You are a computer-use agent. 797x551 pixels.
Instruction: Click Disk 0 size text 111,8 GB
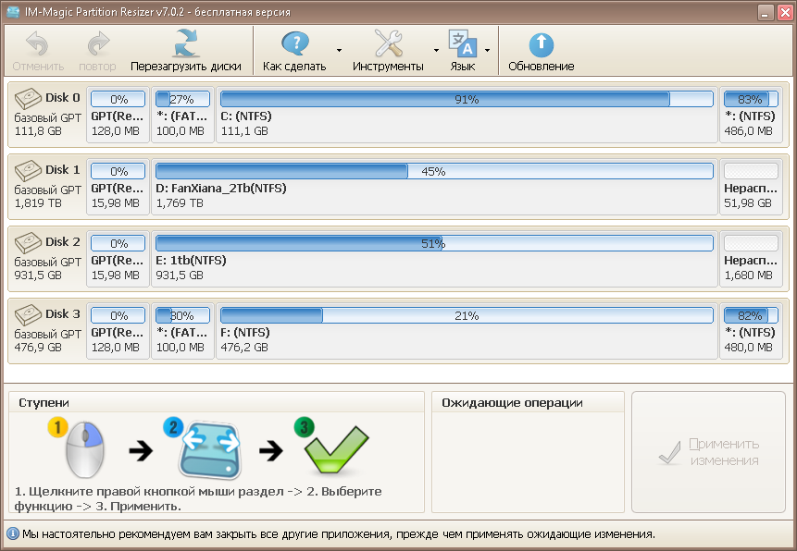(38, 131)
